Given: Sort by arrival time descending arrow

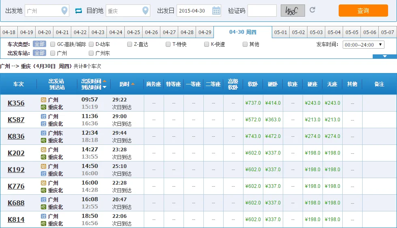Looking at the screenshot, I should [105, 87].
